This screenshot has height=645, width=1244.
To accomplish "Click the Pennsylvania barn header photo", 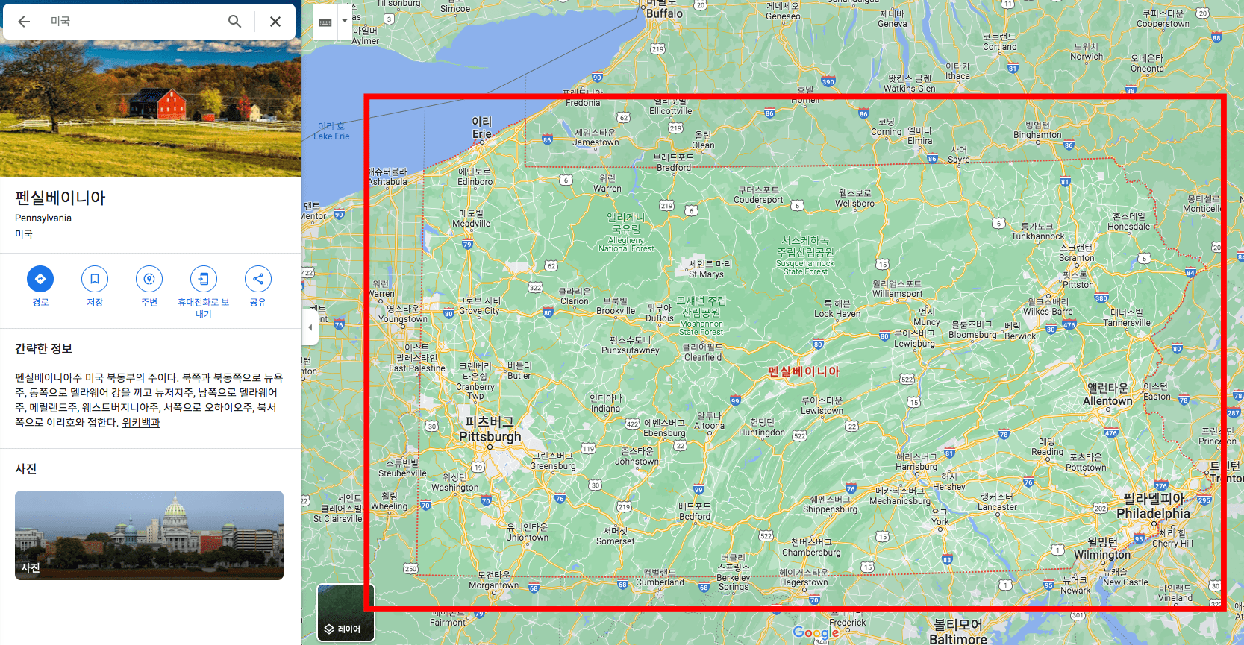I will (151, 109).
